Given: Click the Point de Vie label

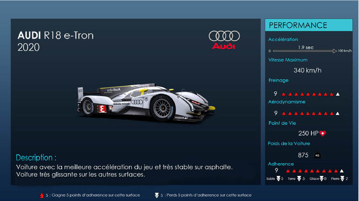Looking at the screenshot, I should point(282,123).
